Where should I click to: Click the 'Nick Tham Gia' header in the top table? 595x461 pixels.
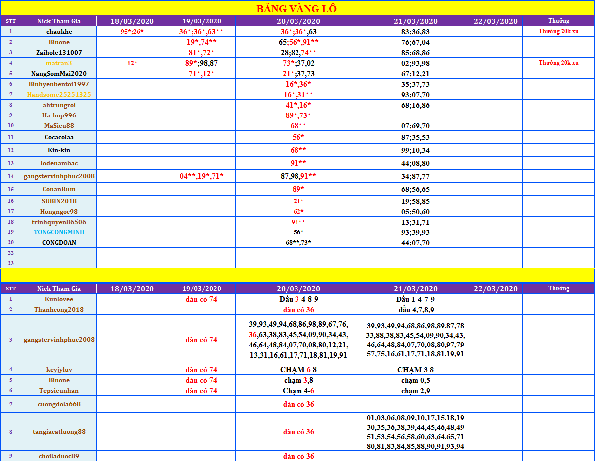point(59,21)
